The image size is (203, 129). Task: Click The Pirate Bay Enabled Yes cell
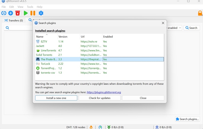point(133,59)
